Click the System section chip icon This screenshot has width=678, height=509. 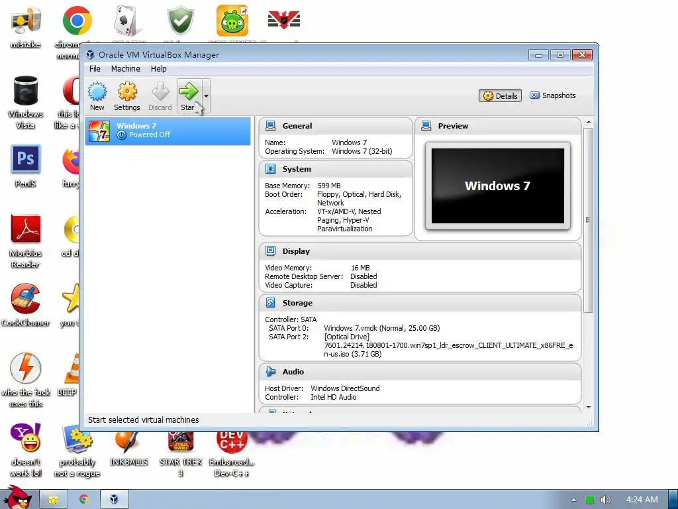click(271, 169)
